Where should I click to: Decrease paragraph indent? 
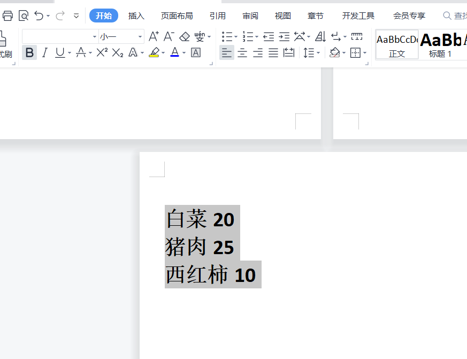[x=269, y=36]
